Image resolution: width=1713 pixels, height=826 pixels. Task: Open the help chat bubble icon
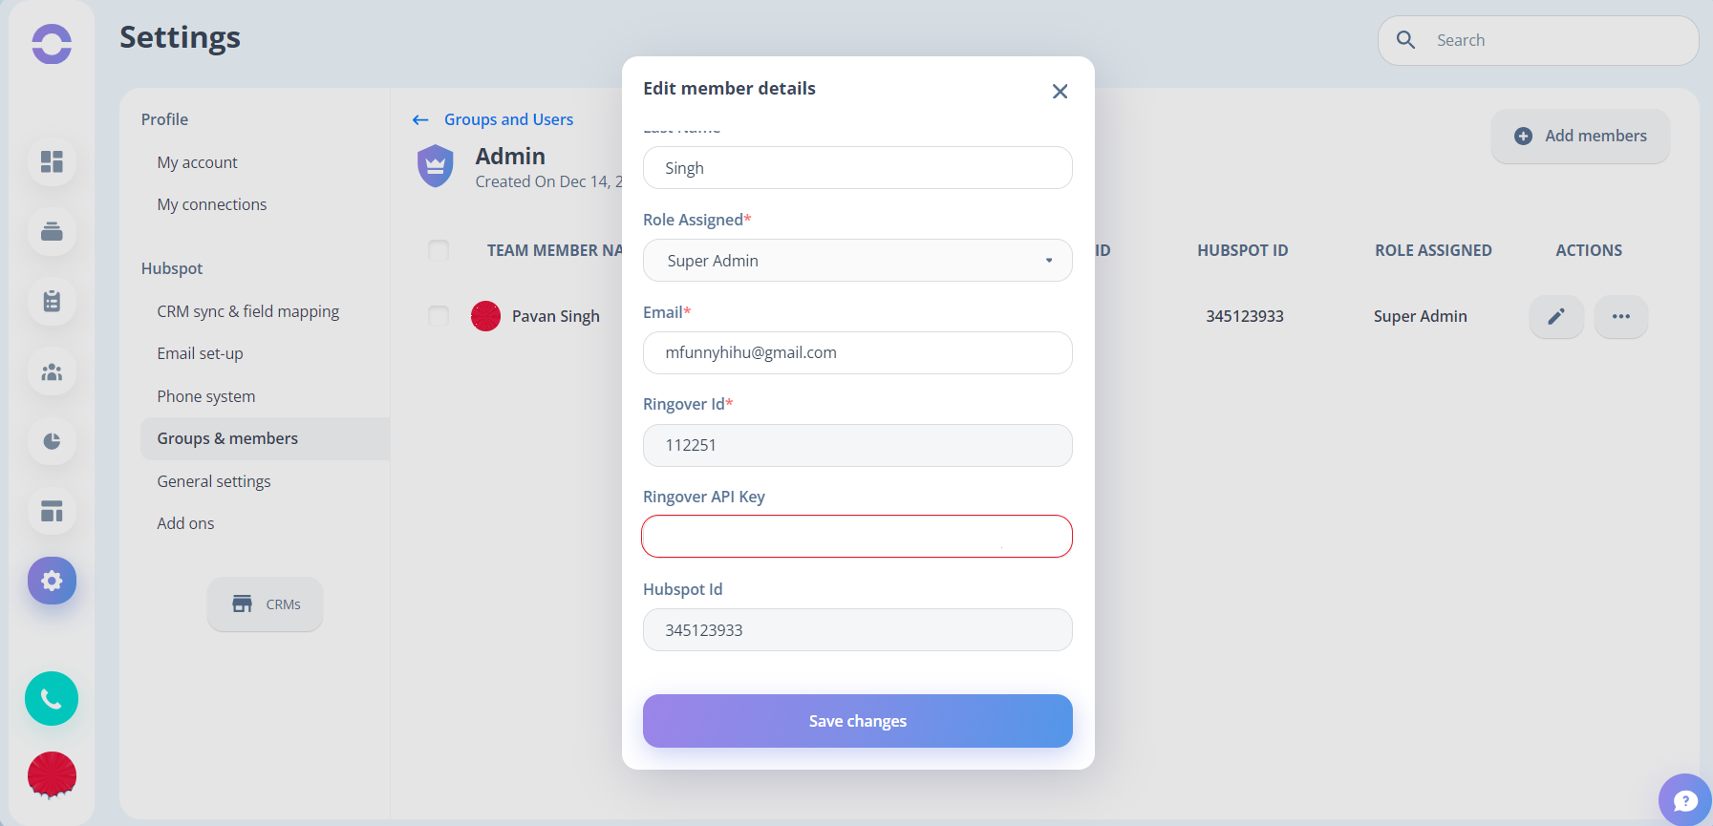click(1685, 800)
